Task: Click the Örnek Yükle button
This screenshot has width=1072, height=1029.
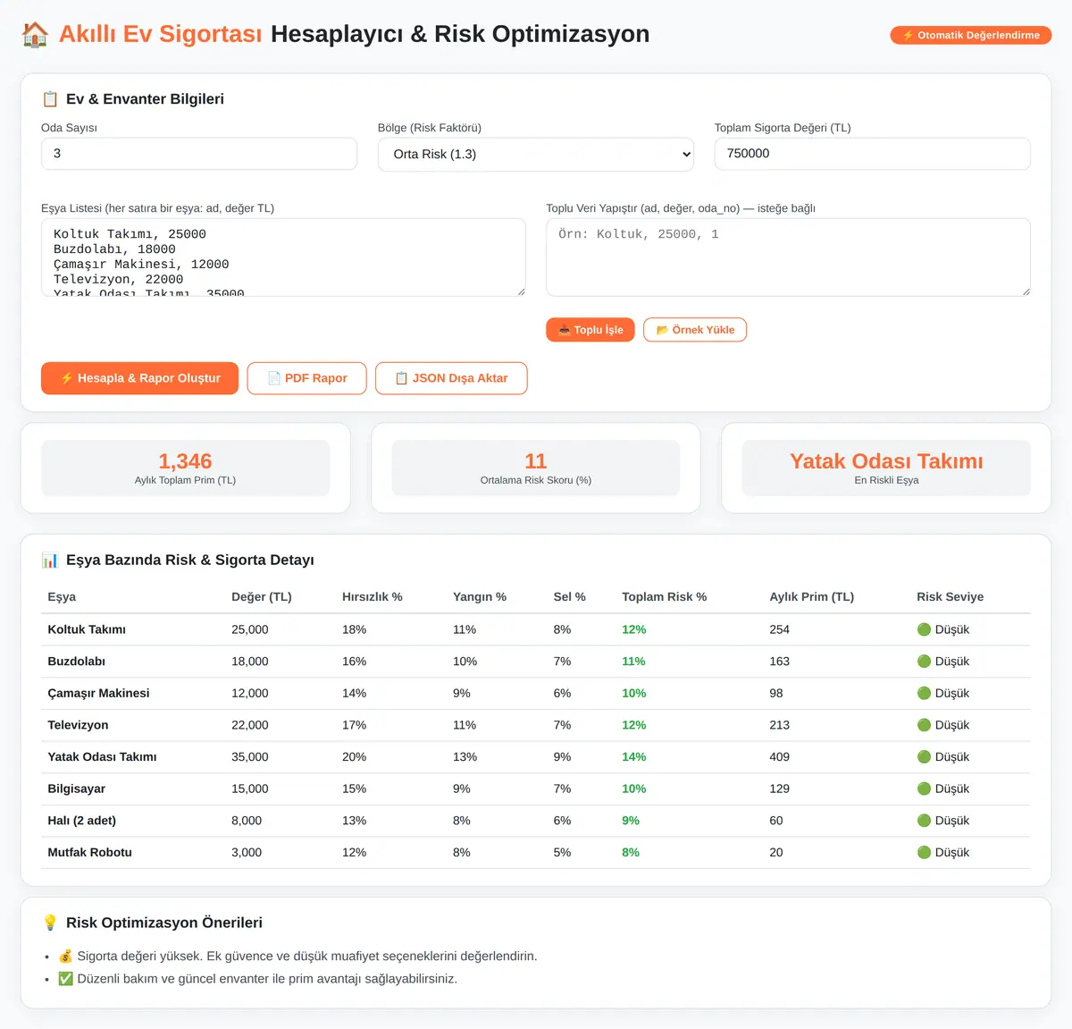Action: pos(695,330)
